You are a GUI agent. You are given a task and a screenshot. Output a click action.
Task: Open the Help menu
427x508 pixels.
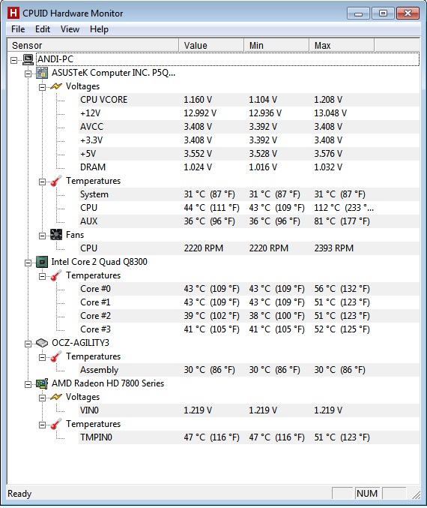coord(99,29)
